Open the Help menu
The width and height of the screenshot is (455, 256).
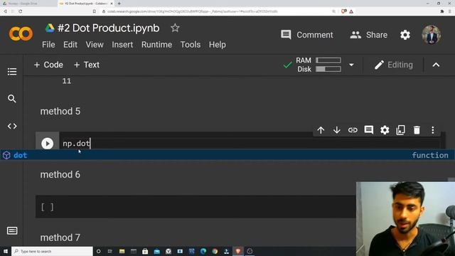218,45
